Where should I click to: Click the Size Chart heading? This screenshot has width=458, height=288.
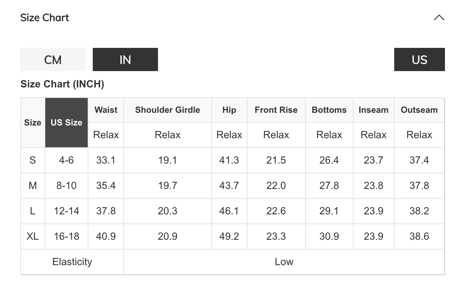[x=45, y=18]
